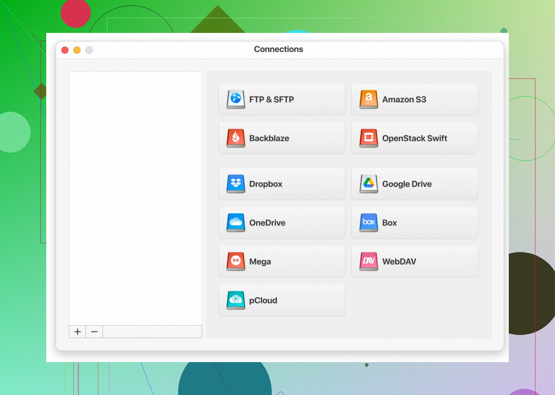Click the green zoom window button
This screenshot has width=555, height=395.
point(89,50)
